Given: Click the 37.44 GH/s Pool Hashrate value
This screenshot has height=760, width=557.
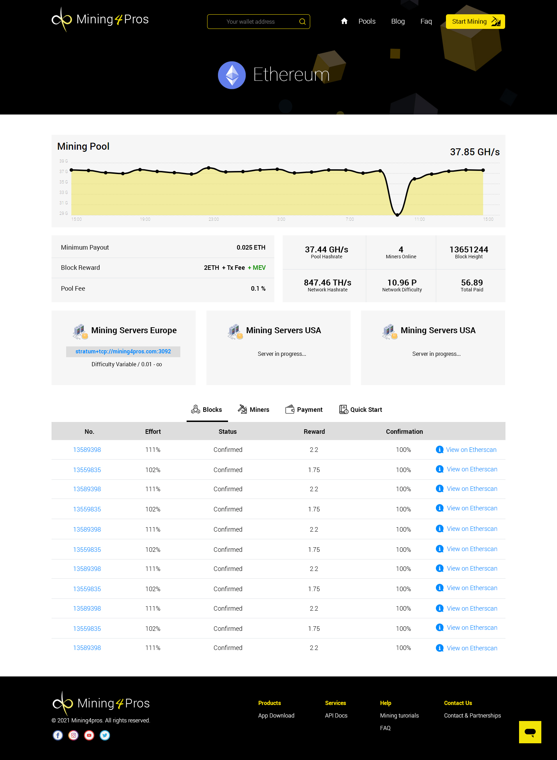Looking at the screenshot, I should pyautogui.click(x=326, y=250).
